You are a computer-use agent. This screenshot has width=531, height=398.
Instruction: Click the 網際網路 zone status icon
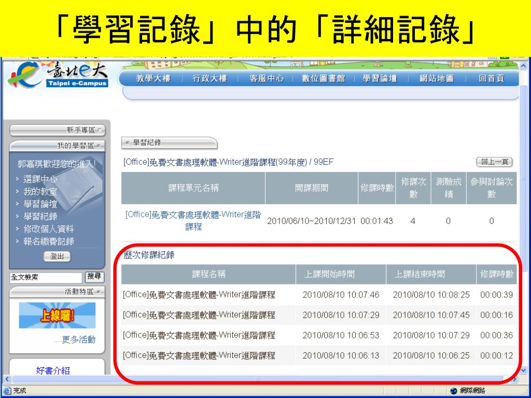coord(454,391)
